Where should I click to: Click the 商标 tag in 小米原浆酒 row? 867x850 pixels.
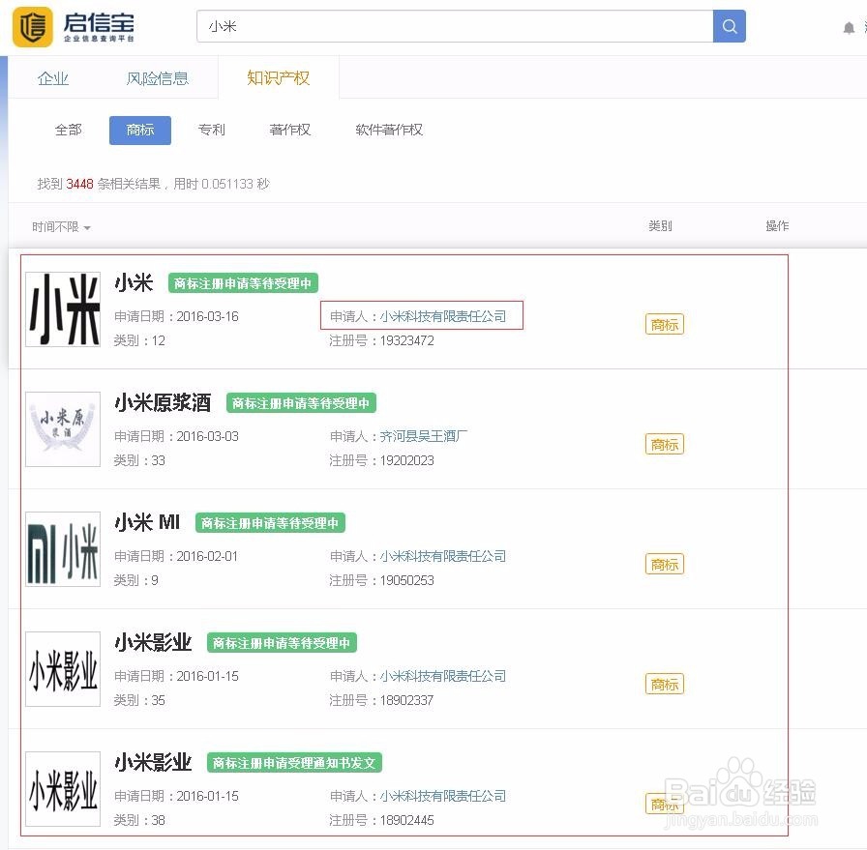click(664, 445)
